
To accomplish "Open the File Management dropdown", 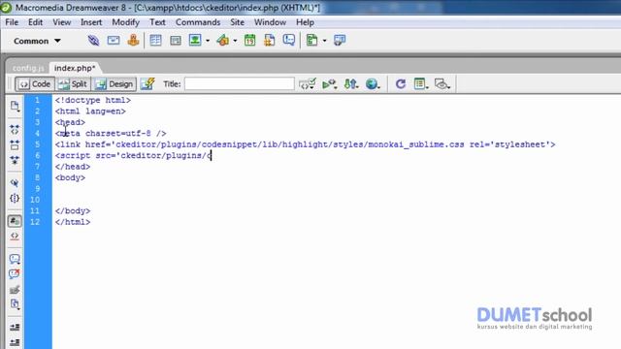I will [x=351, y=84].
